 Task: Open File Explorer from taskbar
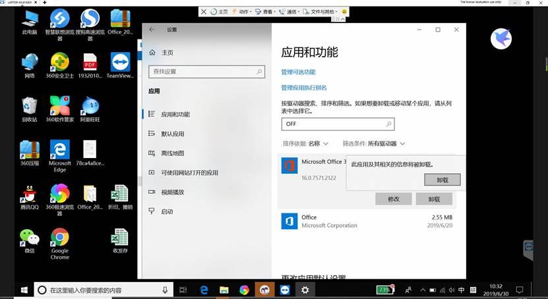(224, 290)
